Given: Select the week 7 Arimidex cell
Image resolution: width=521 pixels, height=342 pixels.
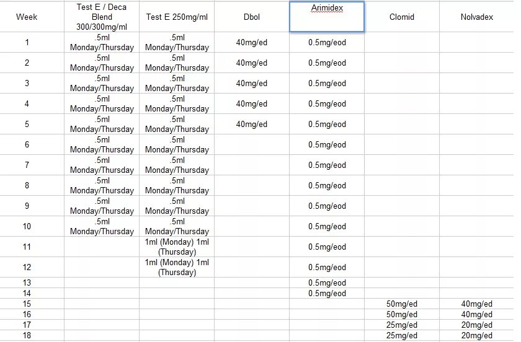Looking at the screenshot, I should click(327, 165).
